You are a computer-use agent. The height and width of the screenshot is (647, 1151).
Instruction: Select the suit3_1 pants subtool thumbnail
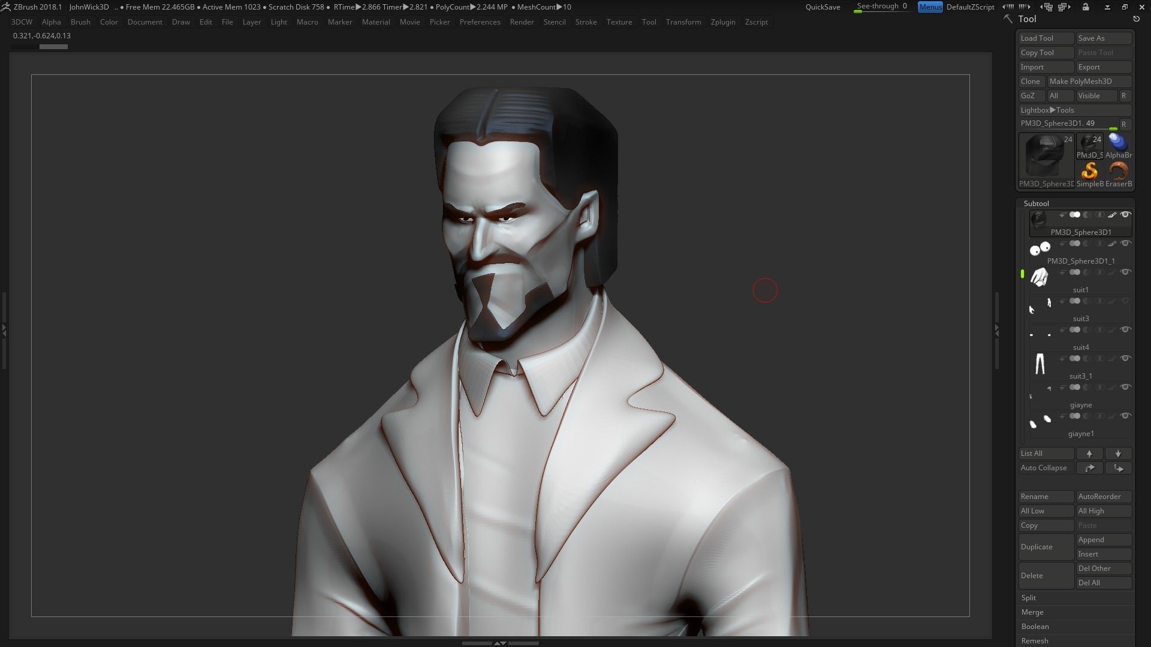pos(1039,364)
